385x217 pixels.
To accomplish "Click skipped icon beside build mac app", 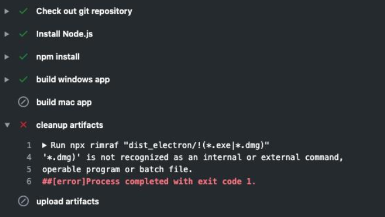I will [x=23, y=102].
